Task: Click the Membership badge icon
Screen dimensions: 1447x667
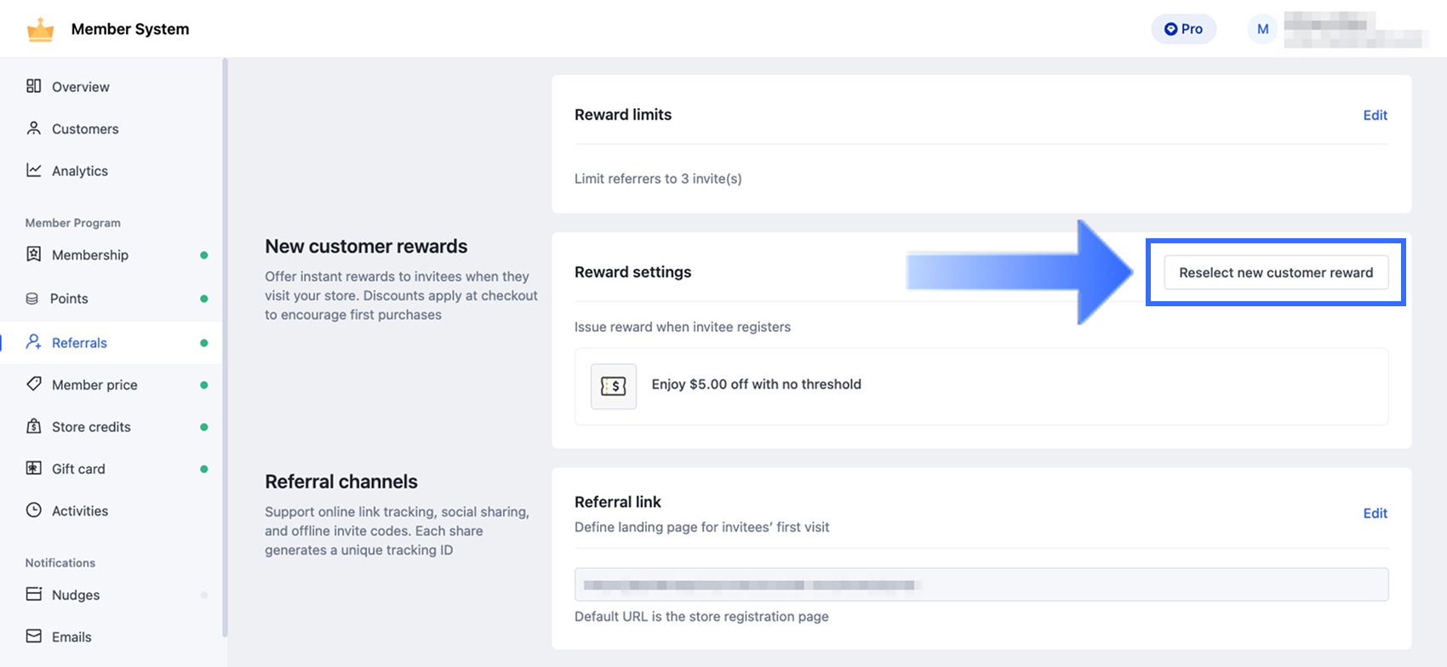Action: 34,254
